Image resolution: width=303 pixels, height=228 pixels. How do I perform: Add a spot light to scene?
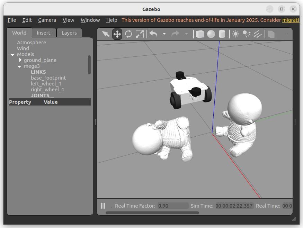click(x=247, y=34)
